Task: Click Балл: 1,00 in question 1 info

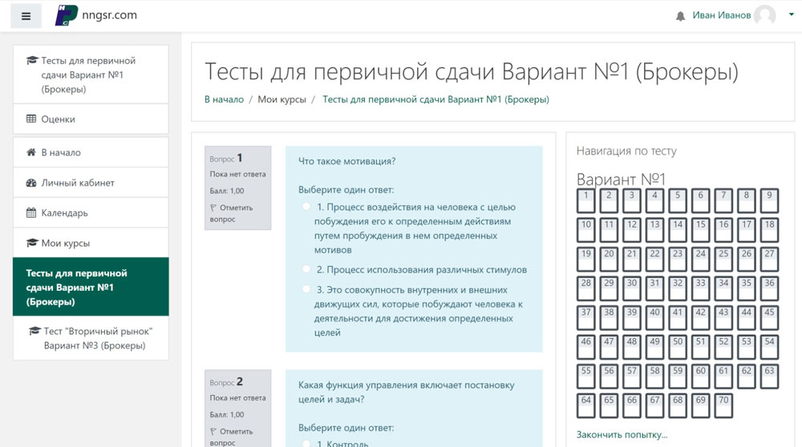Action: (x=227, y=191)
